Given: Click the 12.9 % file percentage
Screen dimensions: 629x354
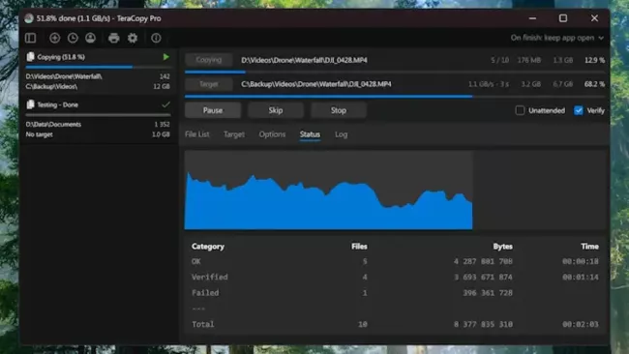Looking at the screenshot, I should pos(594,60).
